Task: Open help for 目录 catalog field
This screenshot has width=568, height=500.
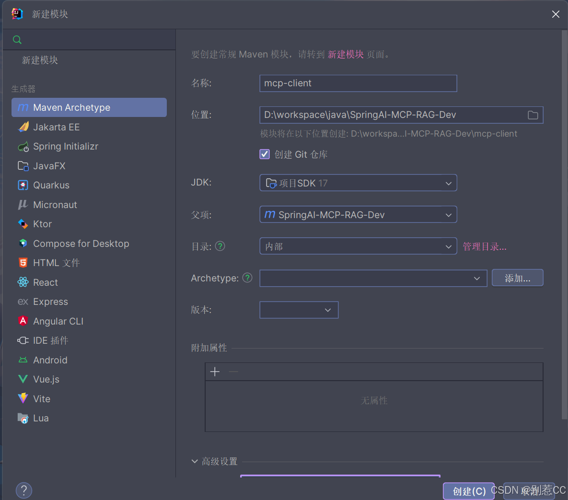Action: [220, 246]
